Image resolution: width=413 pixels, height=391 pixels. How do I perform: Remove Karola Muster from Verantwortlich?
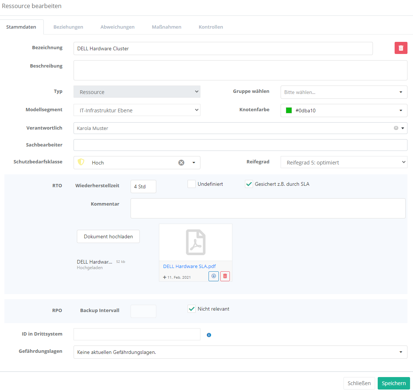tap(396, 128)
